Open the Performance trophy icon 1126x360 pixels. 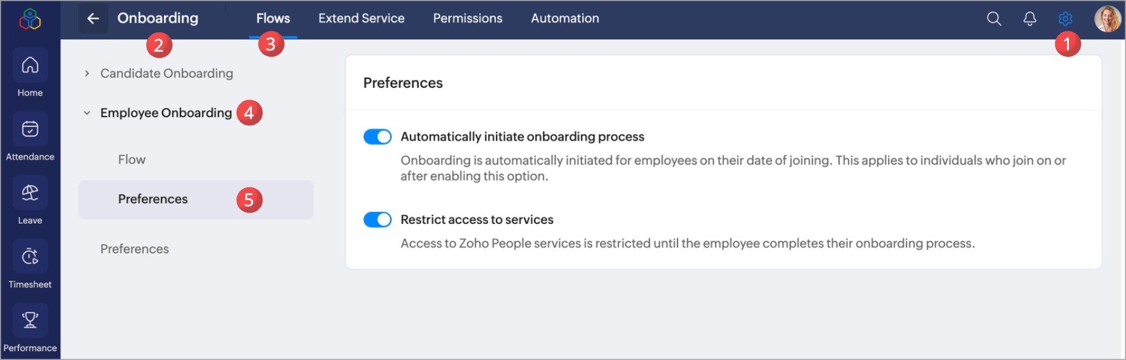(30, 320)
